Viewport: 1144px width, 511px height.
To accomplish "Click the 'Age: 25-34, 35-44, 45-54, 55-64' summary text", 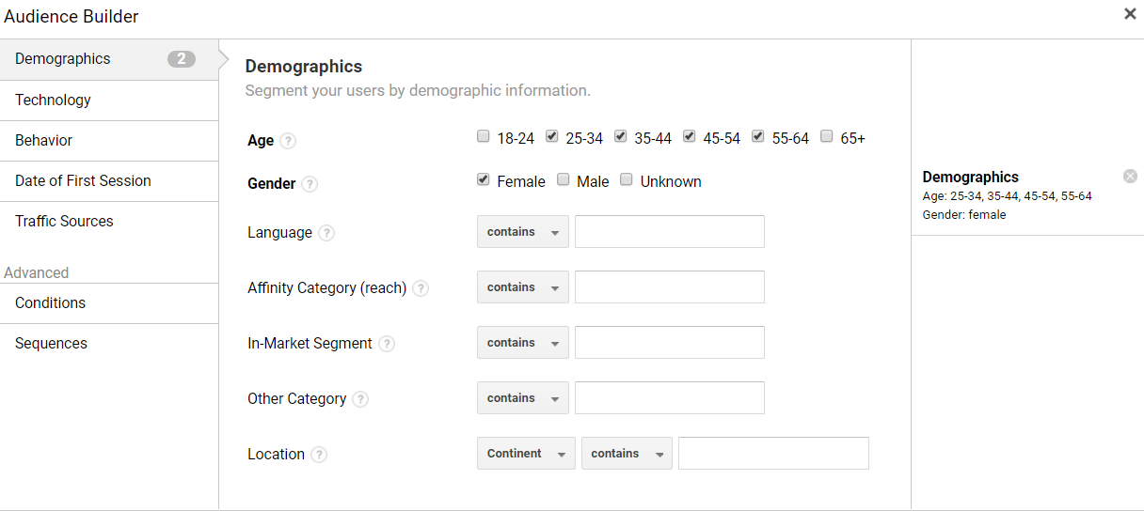I will (x=1007, y=196).
